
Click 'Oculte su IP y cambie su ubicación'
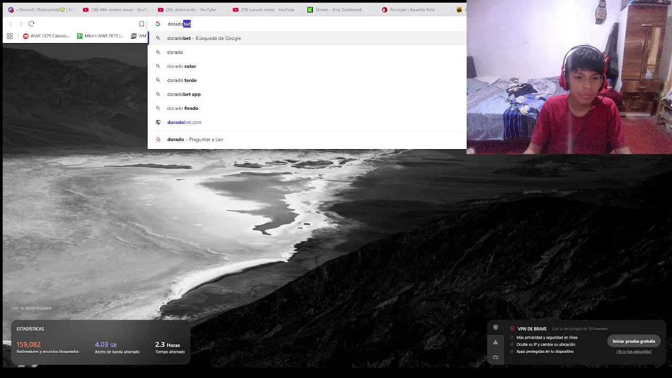tap(545, 344)
